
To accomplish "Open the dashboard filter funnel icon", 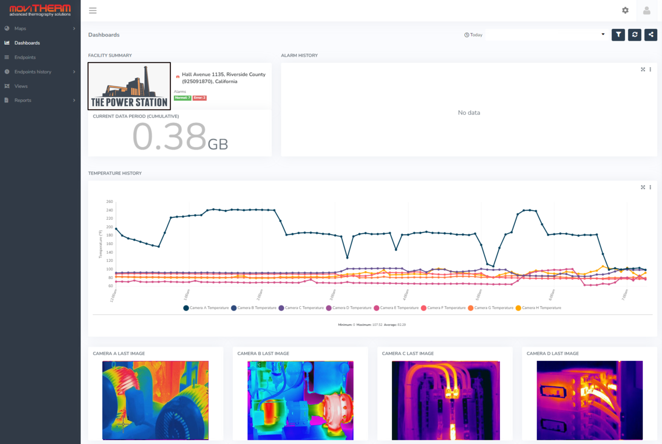I will click(x=618, y=34).
